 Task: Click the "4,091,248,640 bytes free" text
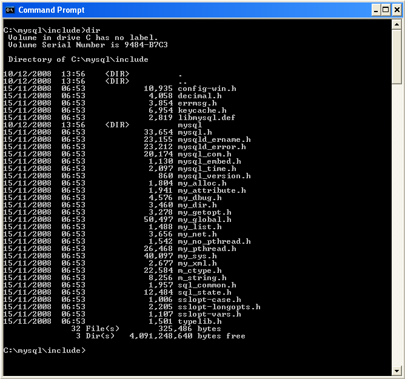(187, 336)
